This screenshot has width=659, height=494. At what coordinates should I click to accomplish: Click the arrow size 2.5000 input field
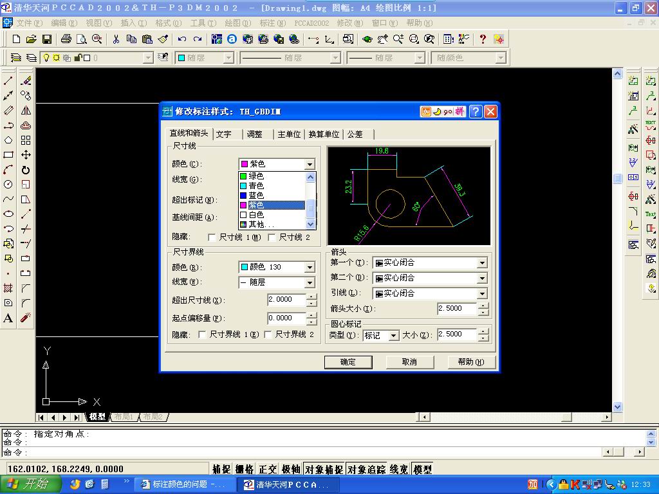tap(456, 309)
